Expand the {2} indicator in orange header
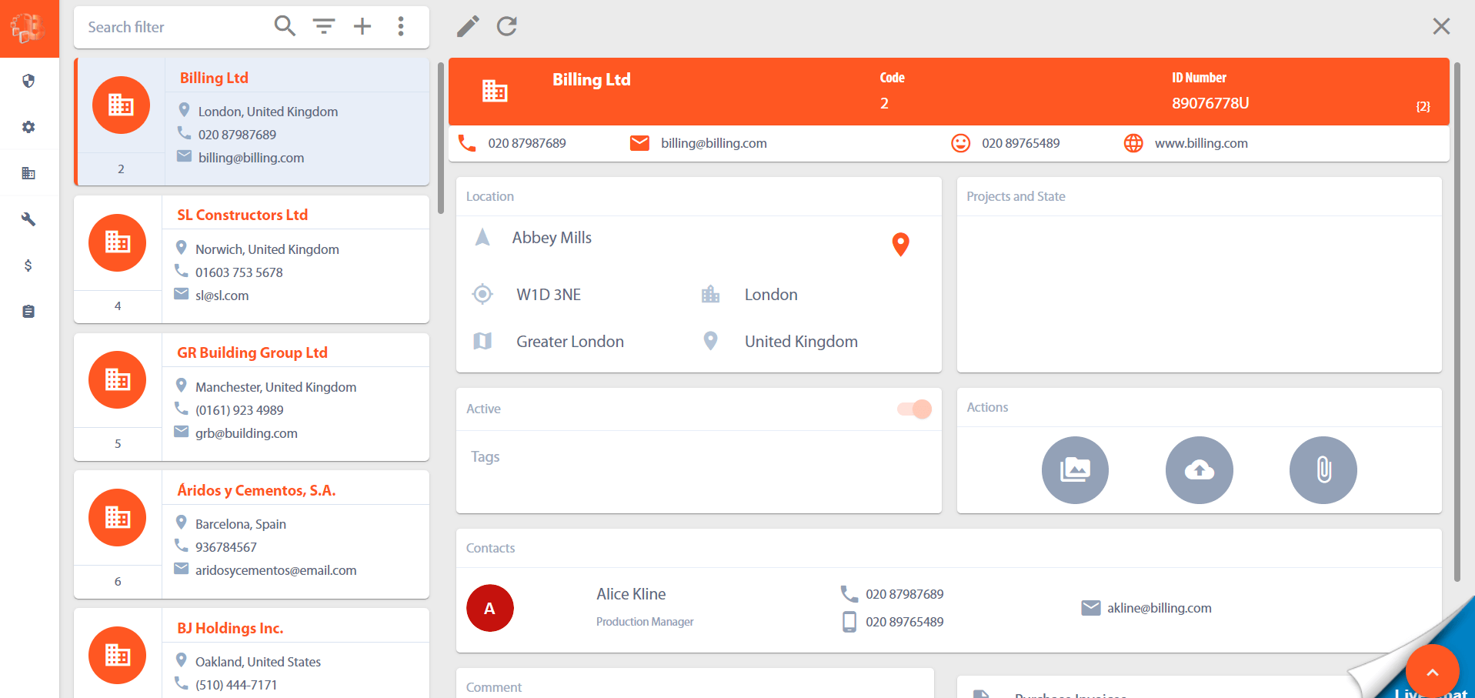Screen dimensions: 1475x698 pyautogui.click(x=1423, y=107)
